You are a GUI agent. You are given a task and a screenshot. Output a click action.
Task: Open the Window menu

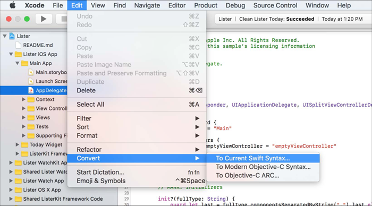pyautogui.click(x=317, y=5)
